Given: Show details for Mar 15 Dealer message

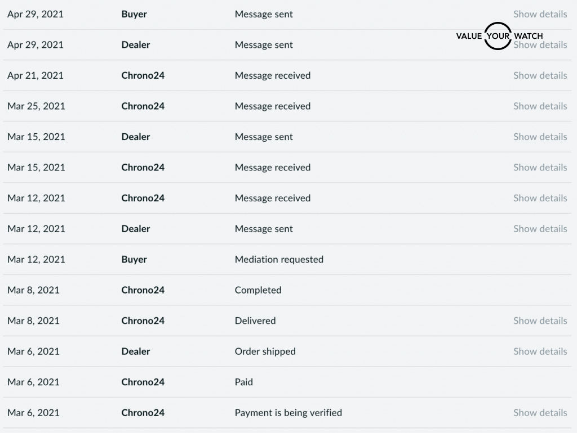Looking at the screenshot, I should click(540, 137).
